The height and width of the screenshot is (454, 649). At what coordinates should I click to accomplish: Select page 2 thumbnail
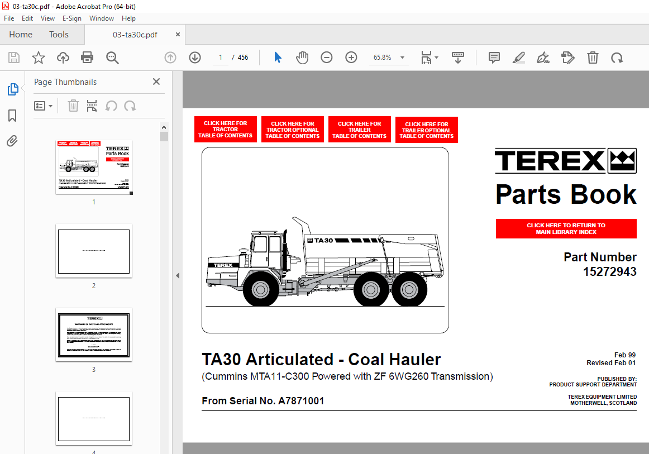94,251
